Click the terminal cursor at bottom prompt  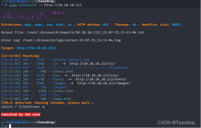tap(10, 126)
